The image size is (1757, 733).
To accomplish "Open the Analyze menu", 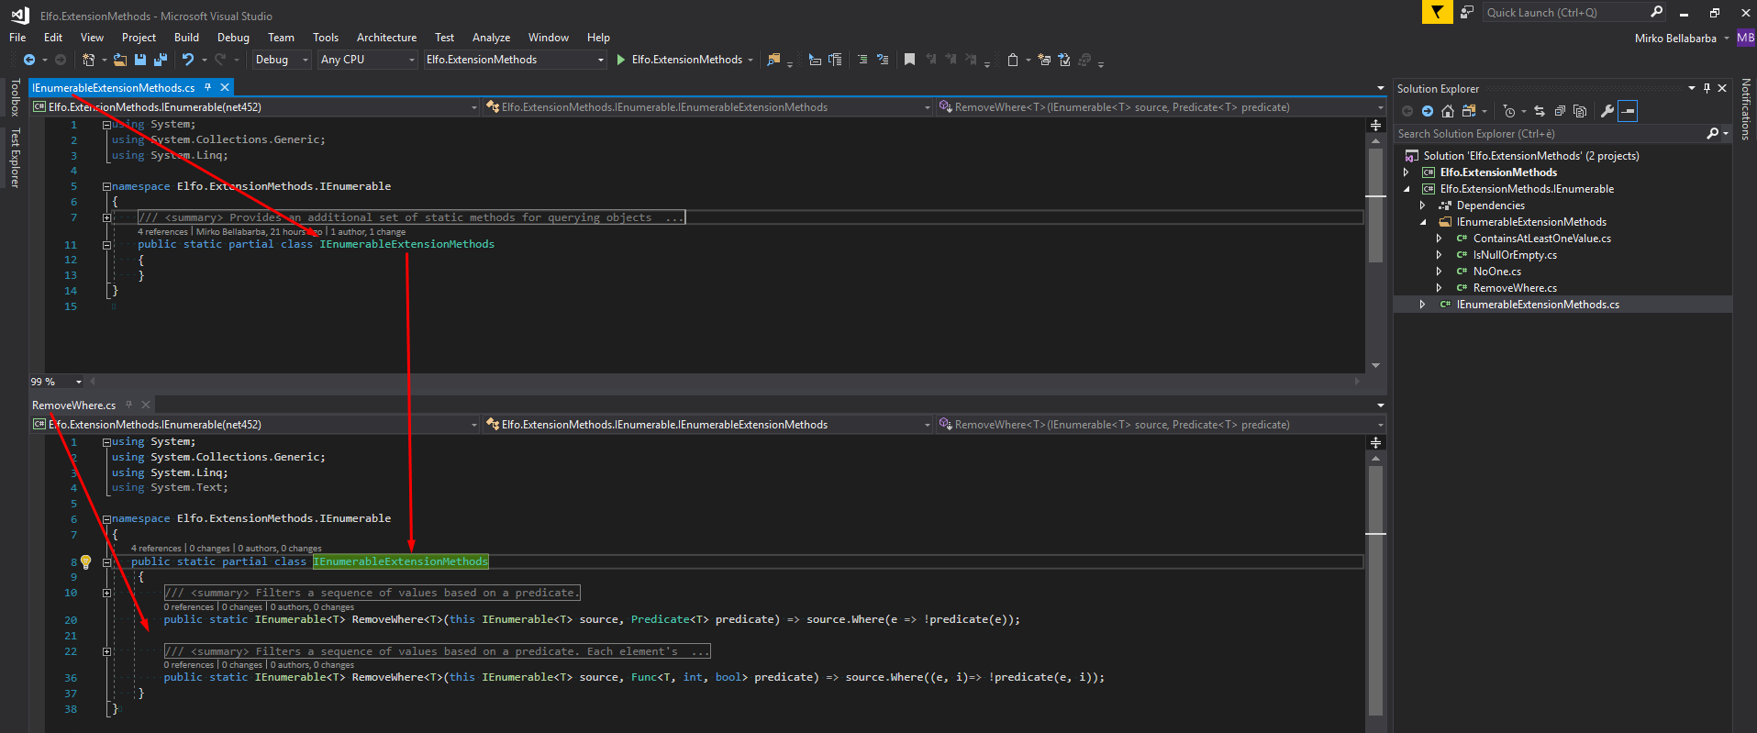I will click(x=491, y=38).
